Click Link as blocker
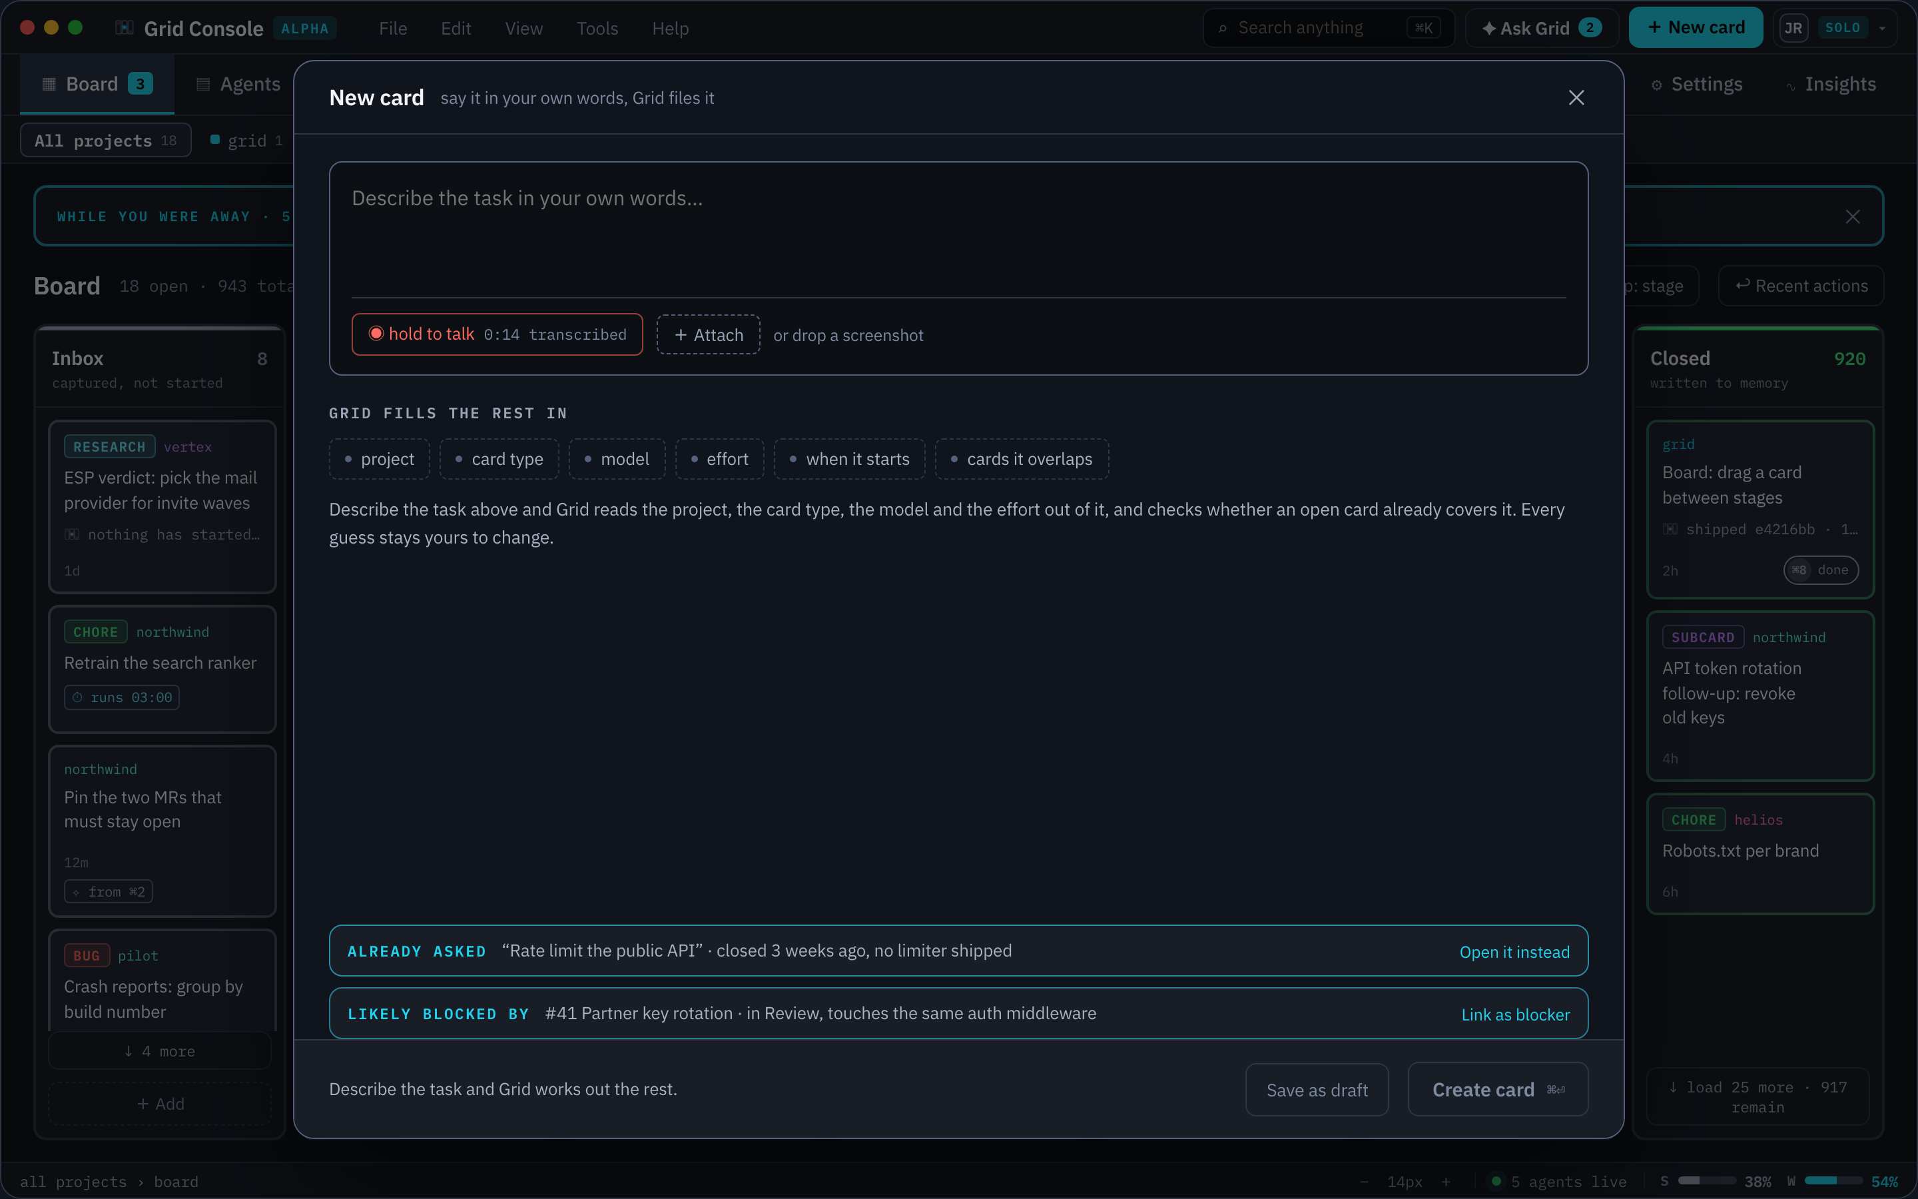The height and width of the screenshot is (1199, 1918). pyautogui.click(x=1515, y=1014)
